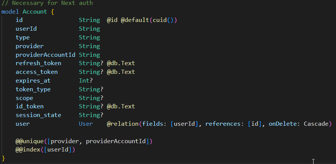Click the closing curly brace of the model

3,158
